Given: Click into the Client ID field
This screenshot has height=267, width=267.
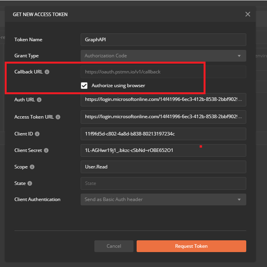Looking at the screenshot, I should point(163,134).
